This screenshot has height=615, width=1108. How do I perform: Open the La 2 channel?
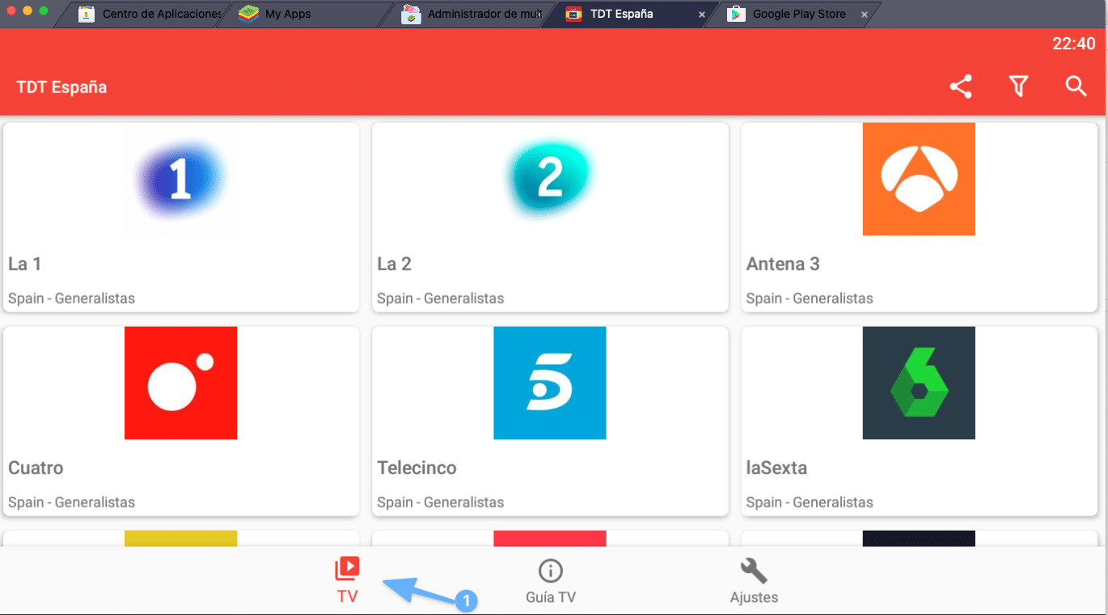pyautogui.click(x=549, y=217)
